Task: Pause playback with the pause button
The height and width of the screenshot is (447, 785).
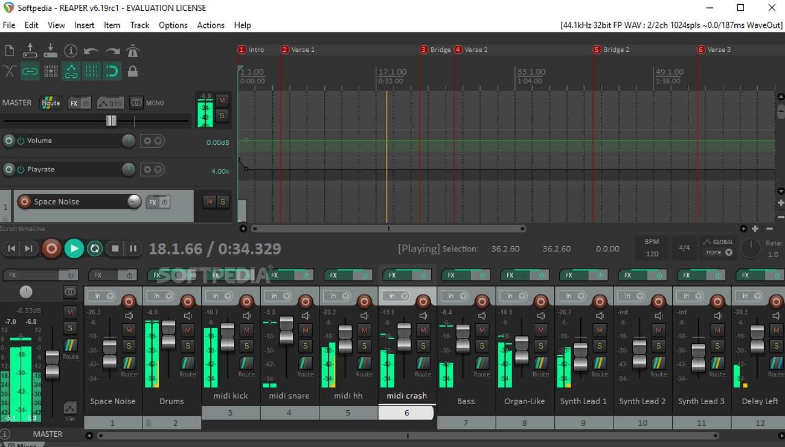Action: (133, 248)
